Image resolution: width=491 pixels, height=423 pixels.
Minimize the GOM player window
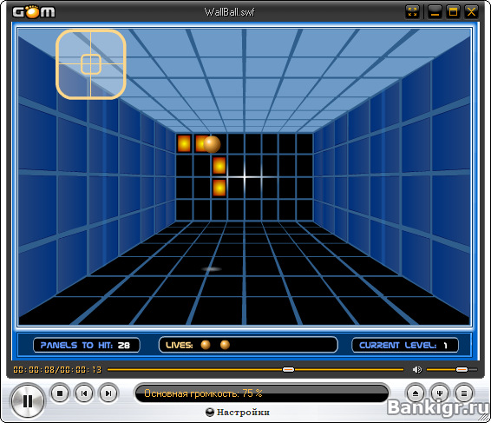pyautogui.click(x=435, y=12)
